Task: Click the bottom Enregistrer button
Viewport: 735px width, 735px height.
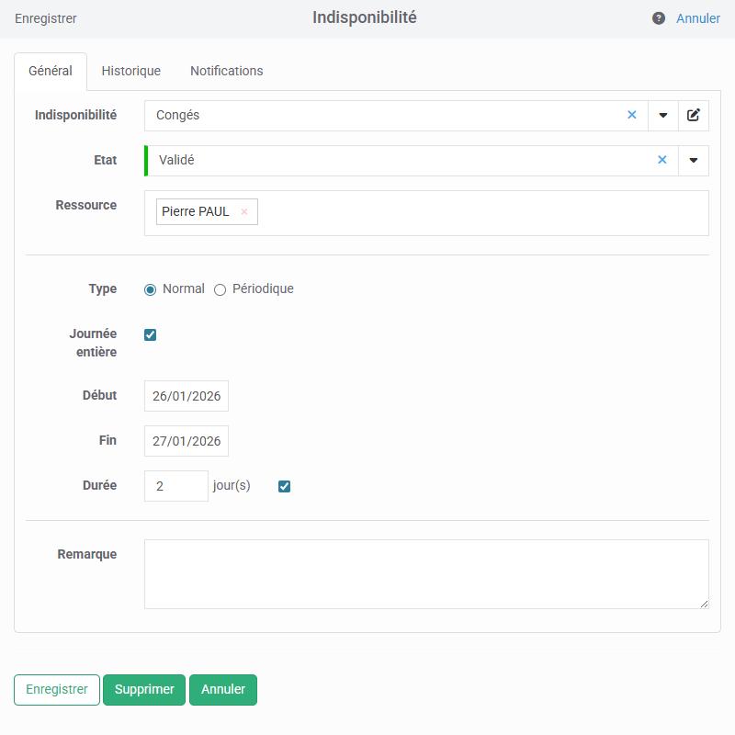Action: [57, 689]
